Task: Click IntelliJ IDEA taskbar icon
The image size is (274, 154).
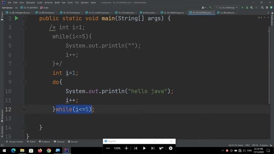Action: coord(66,151)
